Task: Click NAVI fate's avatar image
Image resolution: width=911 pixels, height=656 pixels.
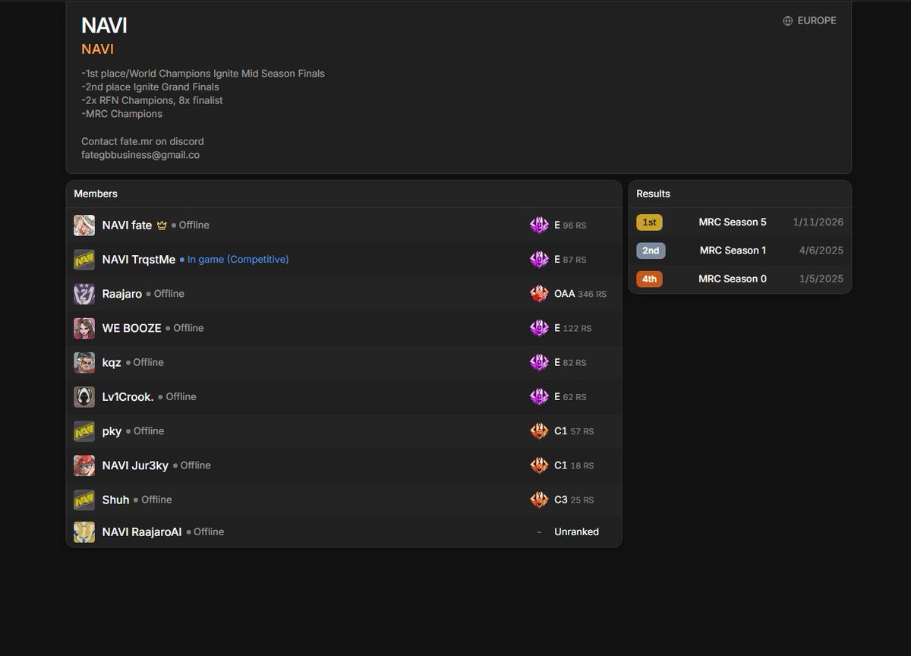Action: pos(84,225)
